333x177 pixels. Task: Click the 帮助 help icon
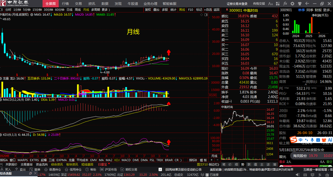91,169
